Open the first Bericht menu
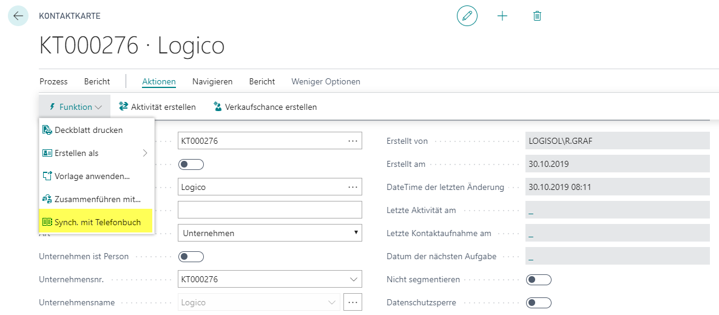This screenshot has height=315, width=719. click(x=96, y=81)
